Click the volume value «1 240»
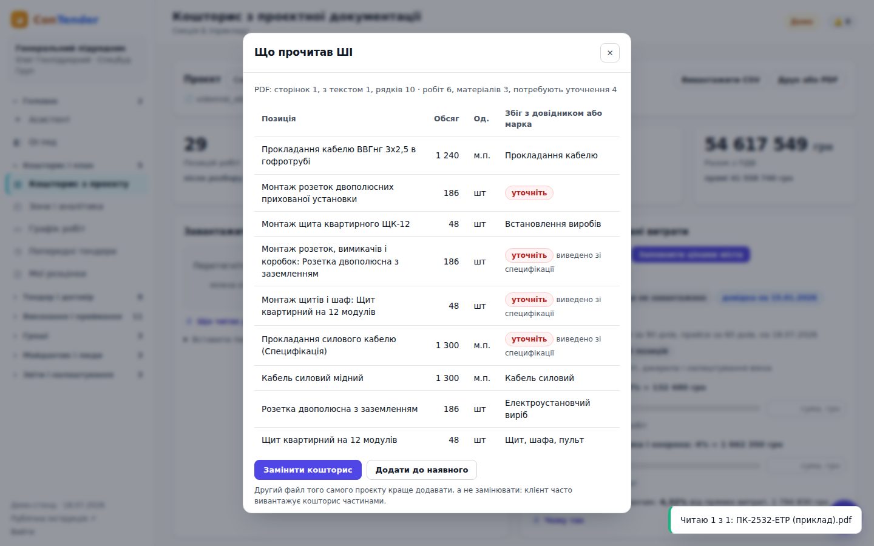 [447, 155]
